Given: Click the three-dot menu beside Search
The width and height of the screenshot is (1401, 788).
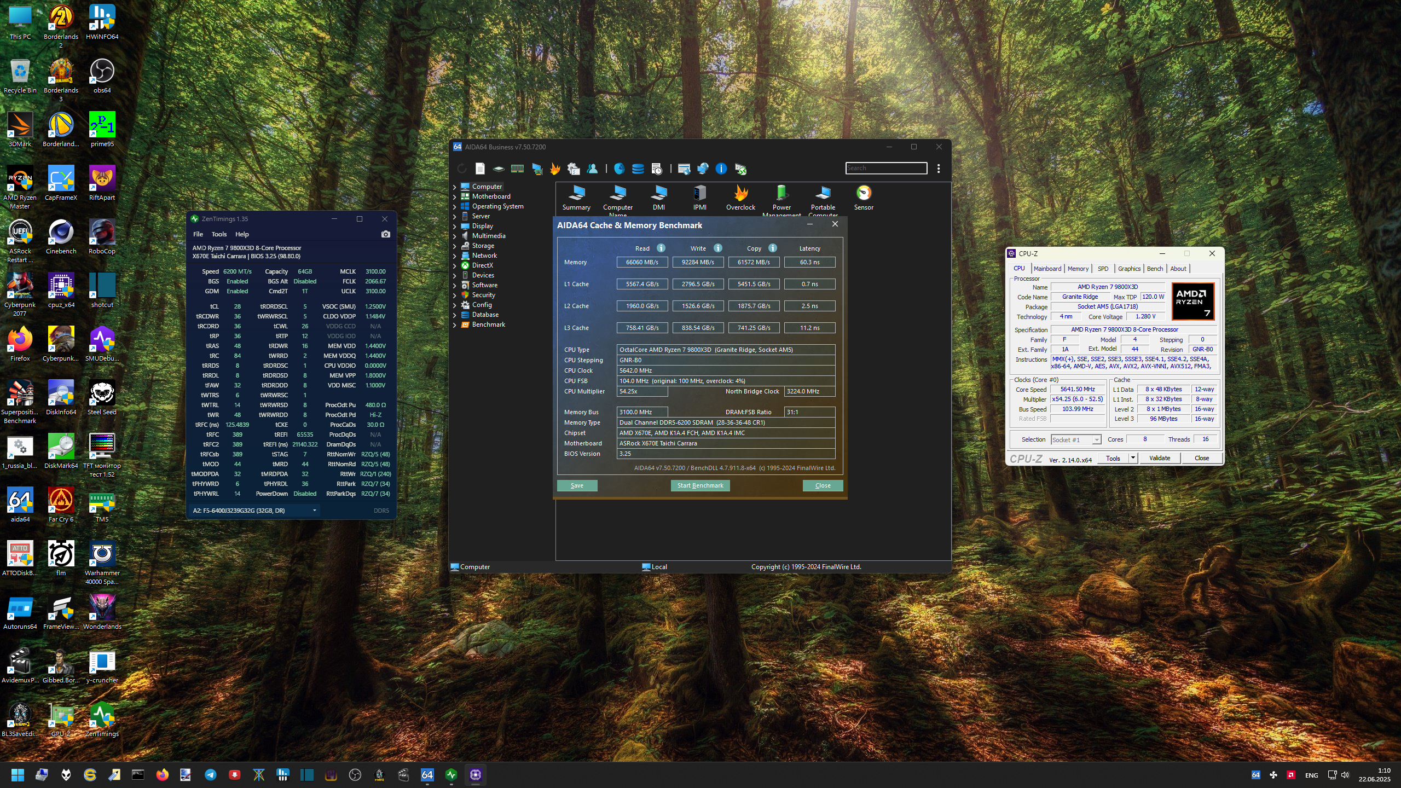Looking at the screenshot, I should click(939, 169).
